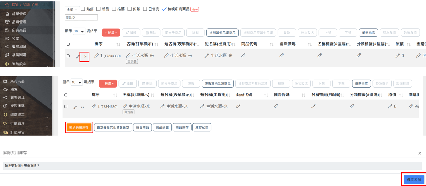This screenshot has height=186, width=426.
Task: Click the clipboard icon next to 訂單管理
Action: 7,14
